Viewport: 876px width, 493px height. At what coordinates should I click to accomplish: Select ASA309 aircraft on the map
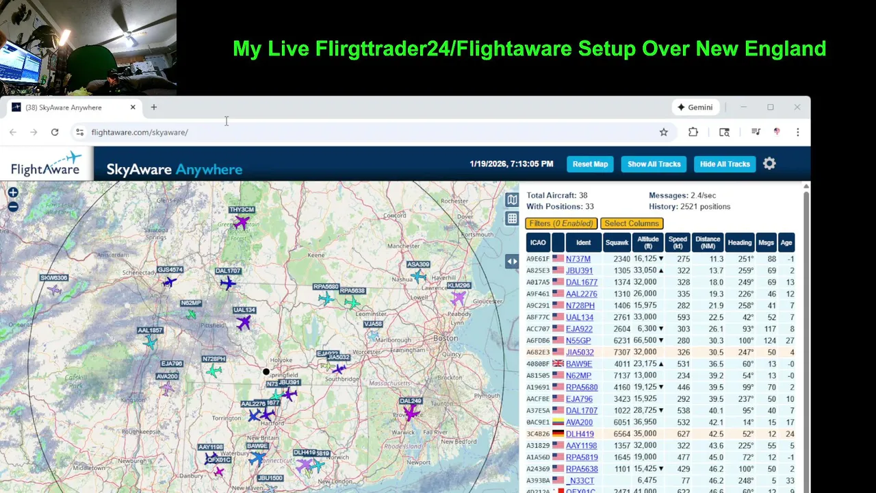click(418, 276)
